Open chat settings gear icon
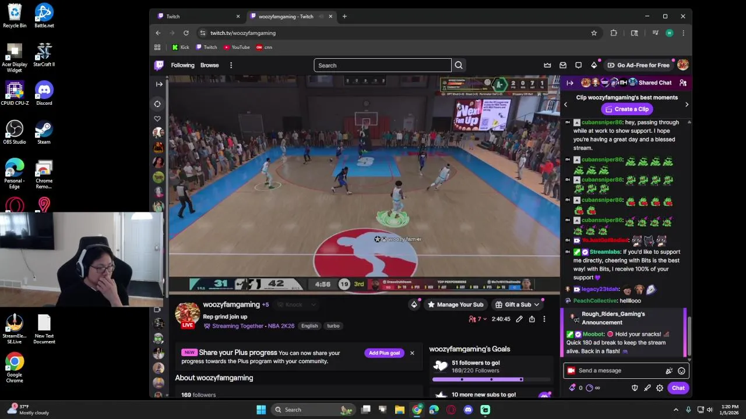 coord(660,388)
